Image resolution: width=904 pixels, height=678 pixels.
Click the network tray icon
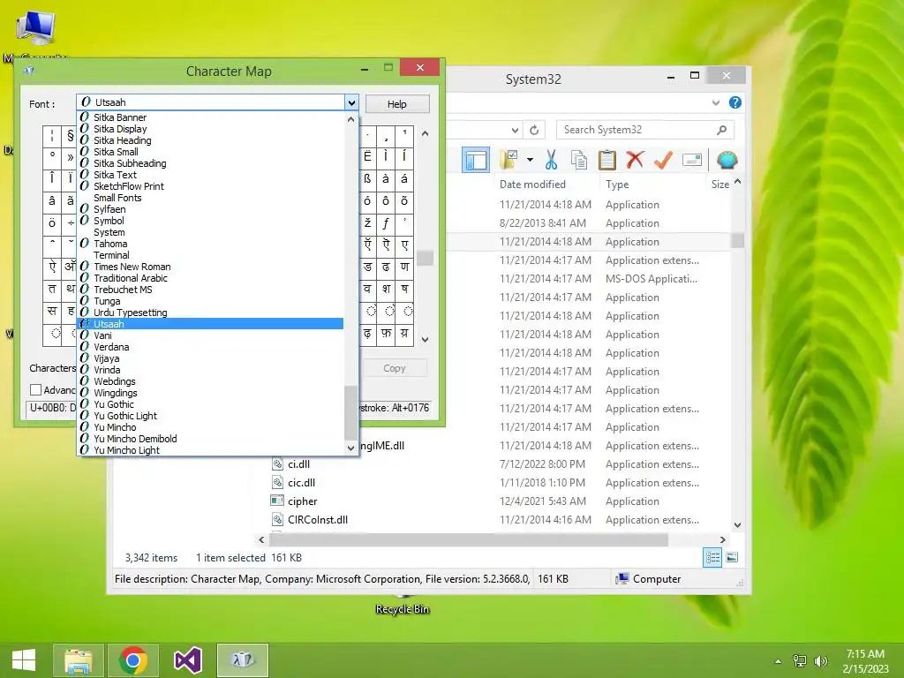[x=800, y=661]
